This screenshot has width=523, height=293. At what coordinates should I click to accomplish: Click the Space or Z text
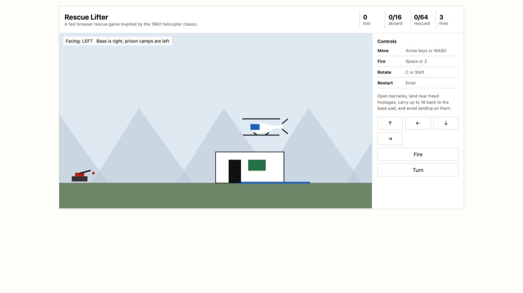(416, 62)
